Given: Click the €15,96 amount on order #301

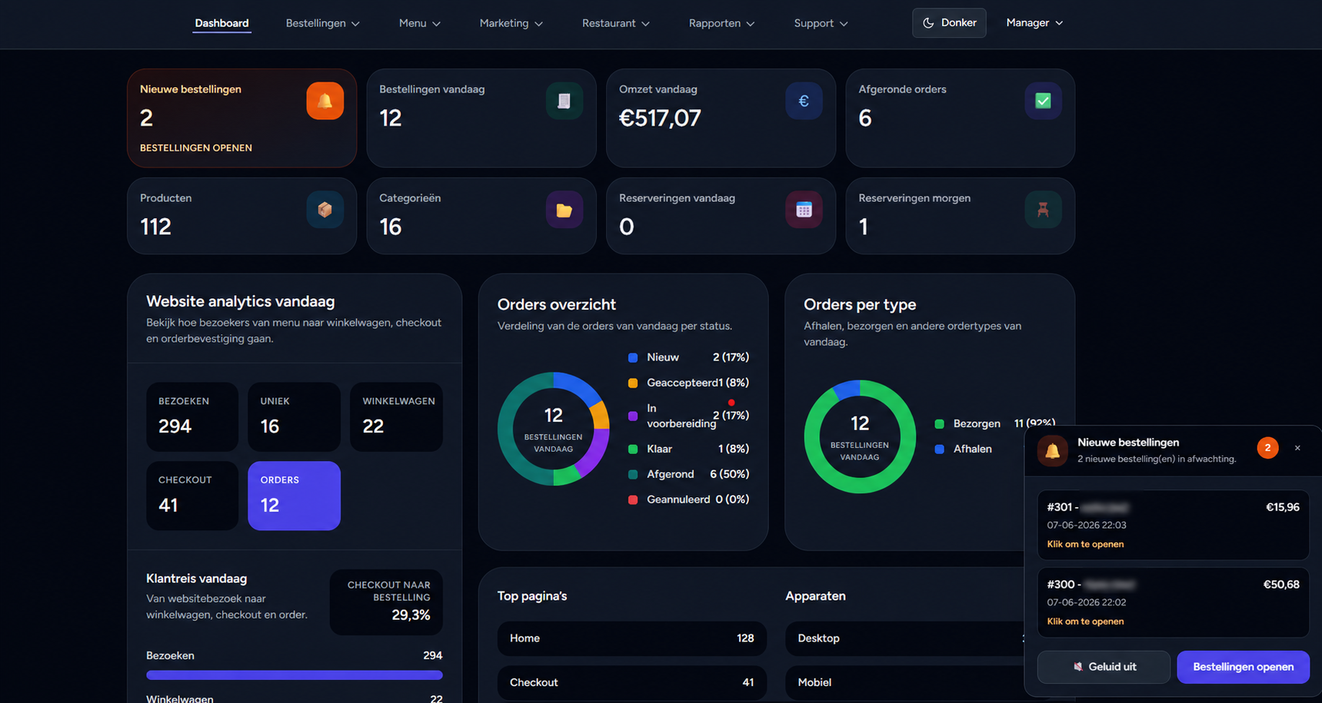Looking at the screenshot, I should (1282, 507).
